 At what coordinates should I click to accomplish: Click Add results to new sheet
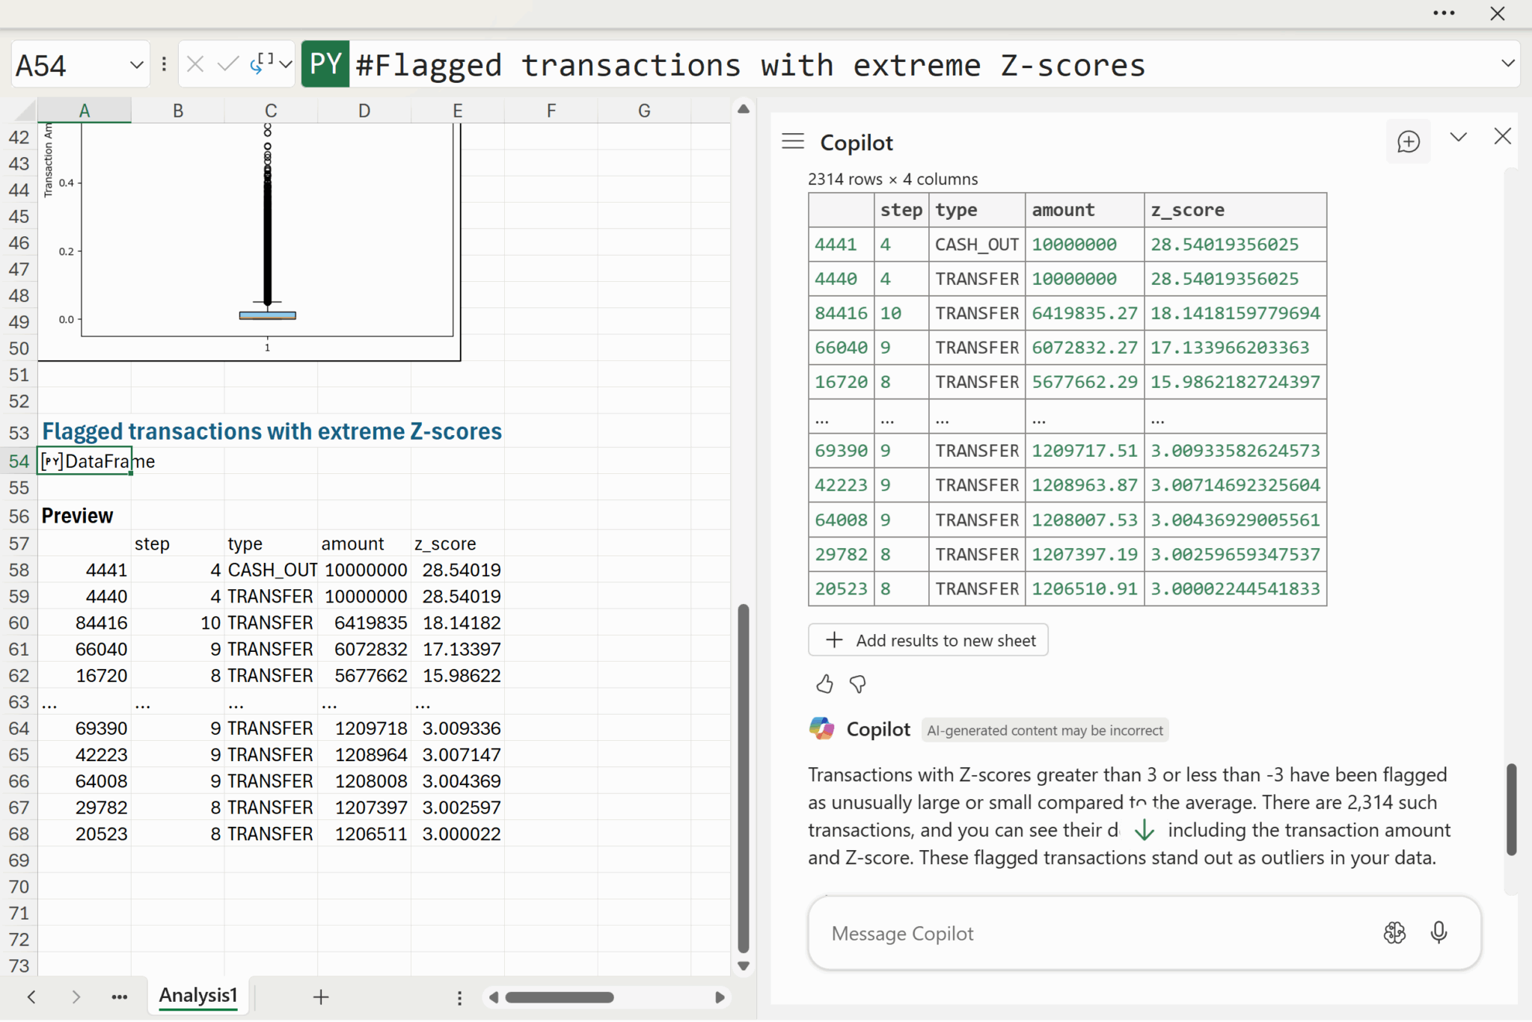tap(928, 640)
